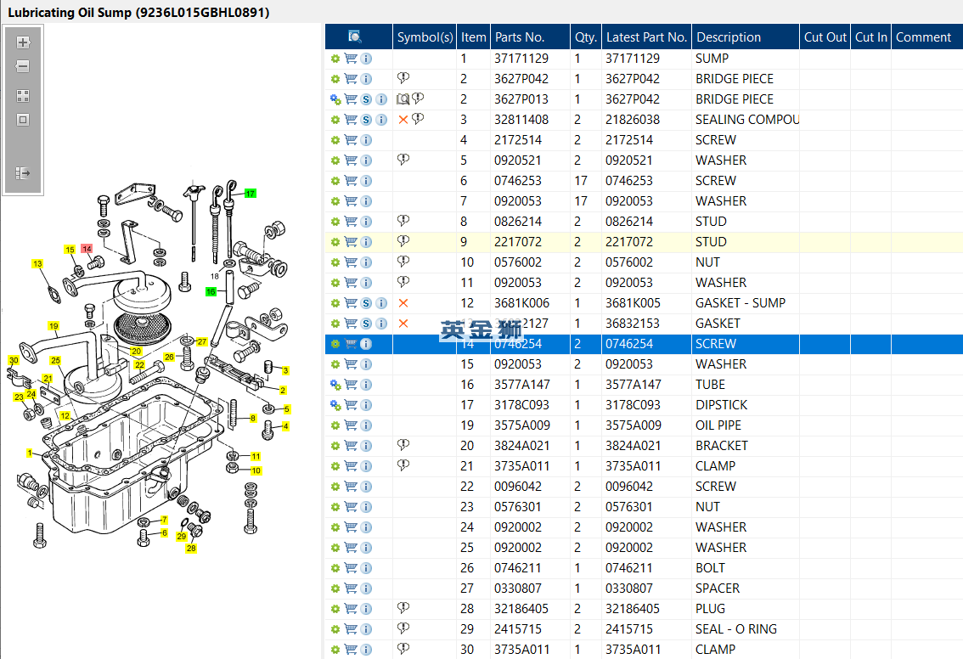Screen dimensions: 963x659
Task: Open info for PLUG 32186405 row
Action: [x=366, y=609]
